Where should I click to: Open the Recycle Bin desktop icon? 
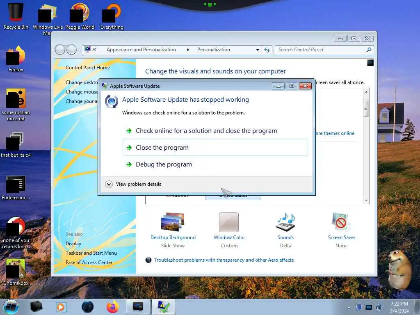coord(16,16)
